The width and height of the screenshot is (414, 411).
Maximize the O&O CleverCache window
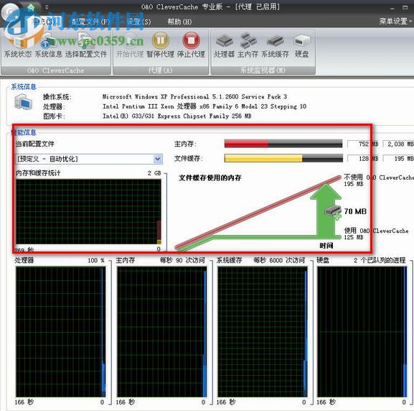405,7
